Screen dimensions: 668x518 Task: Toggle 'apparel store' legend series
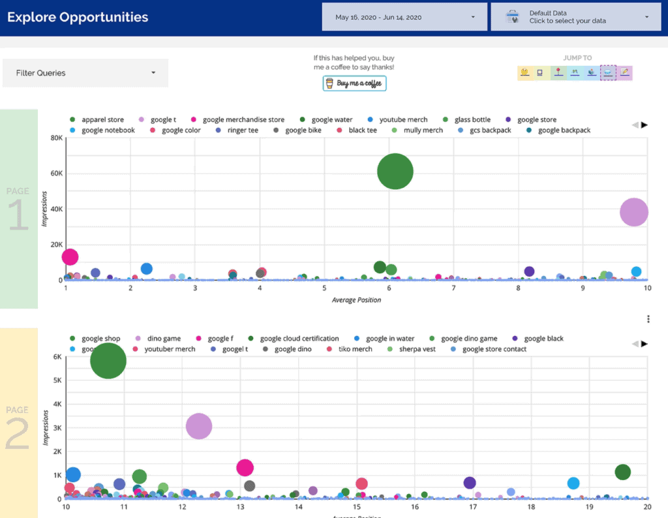click(x=97, y=119)
